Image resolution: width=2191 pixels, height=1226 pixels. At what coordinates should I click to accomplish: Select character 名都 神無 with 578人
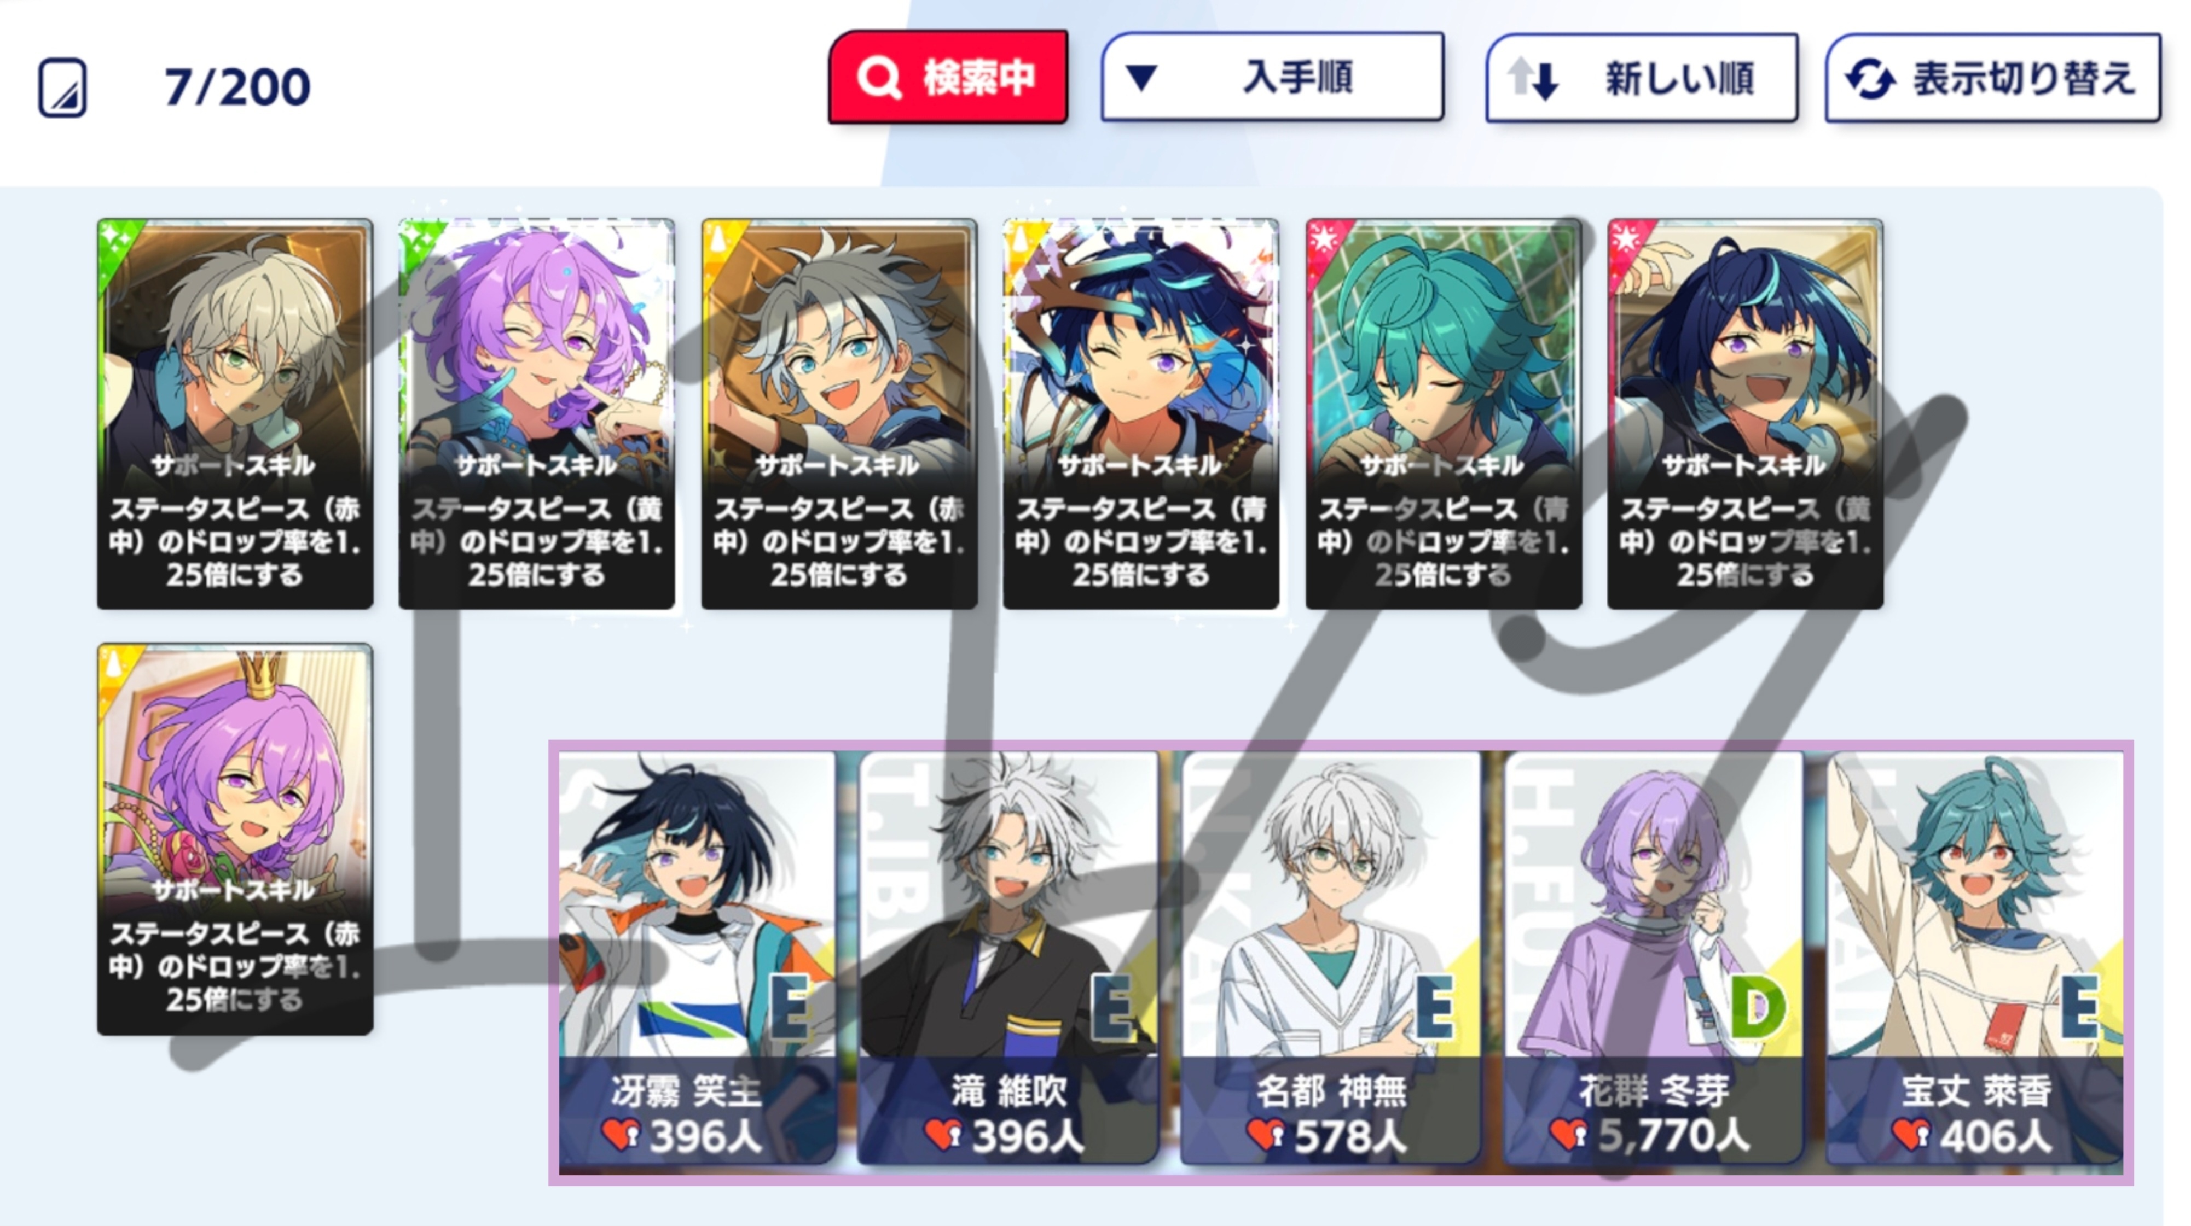click(x=1330, y=958)
